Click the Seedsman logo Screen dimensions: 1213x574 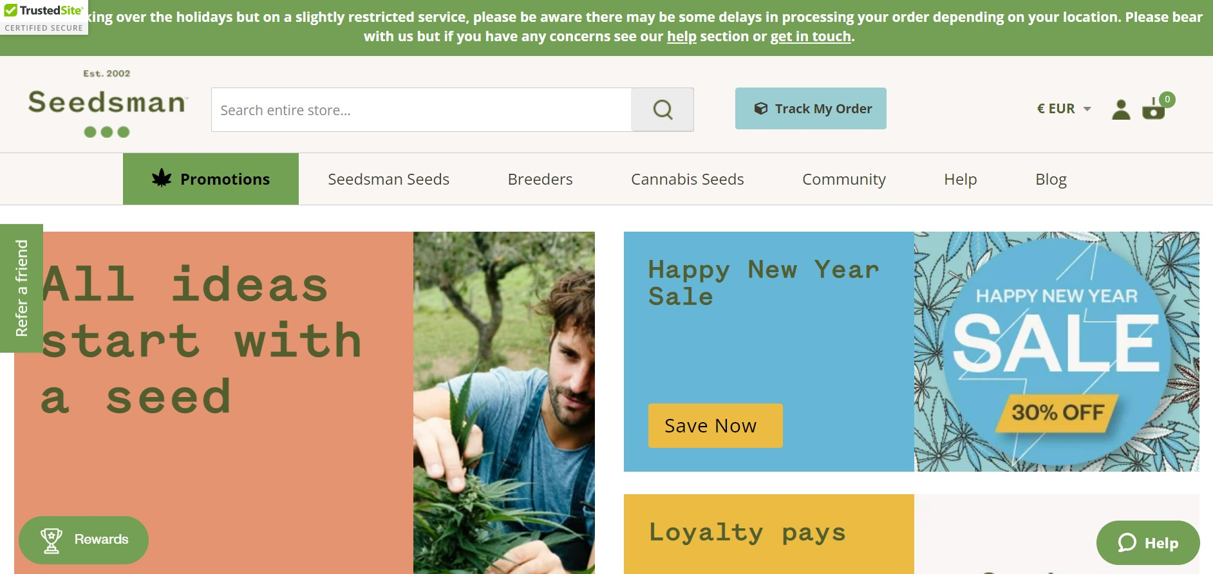(x=108, y=104)
